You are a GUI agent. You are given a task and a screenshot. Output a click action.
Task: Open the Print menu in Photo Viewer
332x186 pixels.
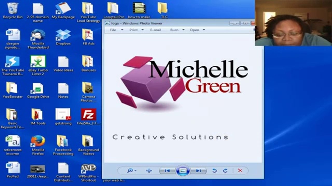point(134,30)
